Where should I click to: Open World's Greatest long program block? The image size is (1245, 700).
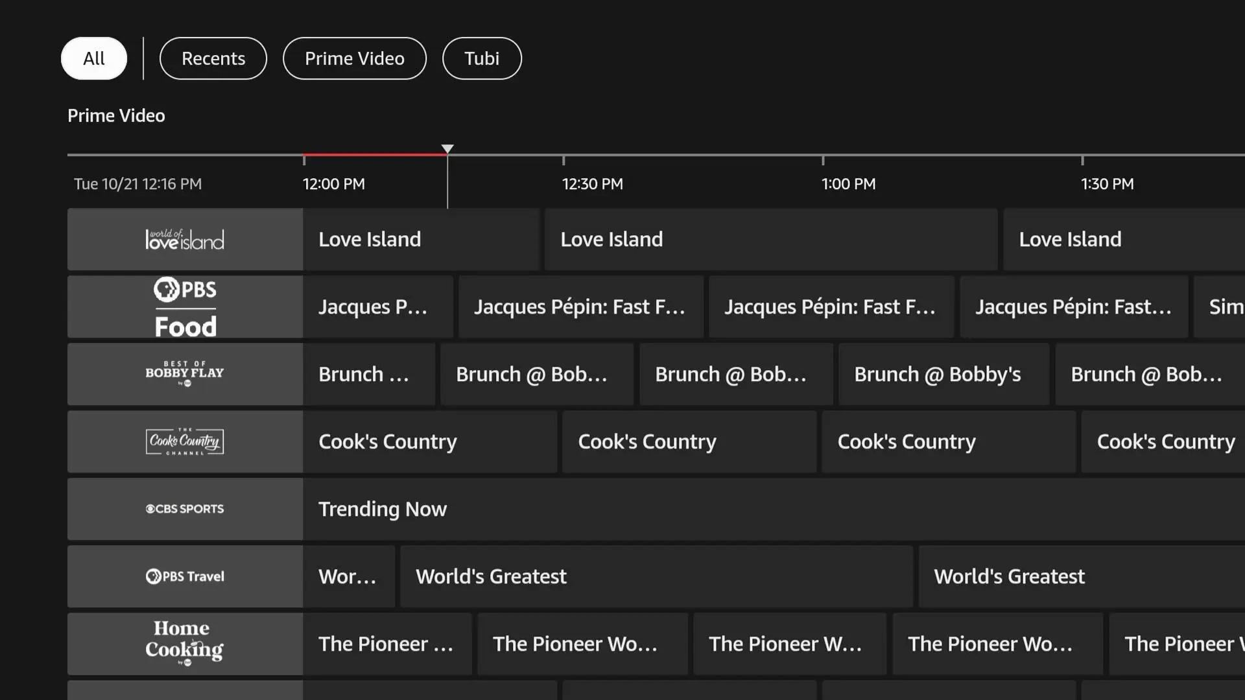(656, 576)
